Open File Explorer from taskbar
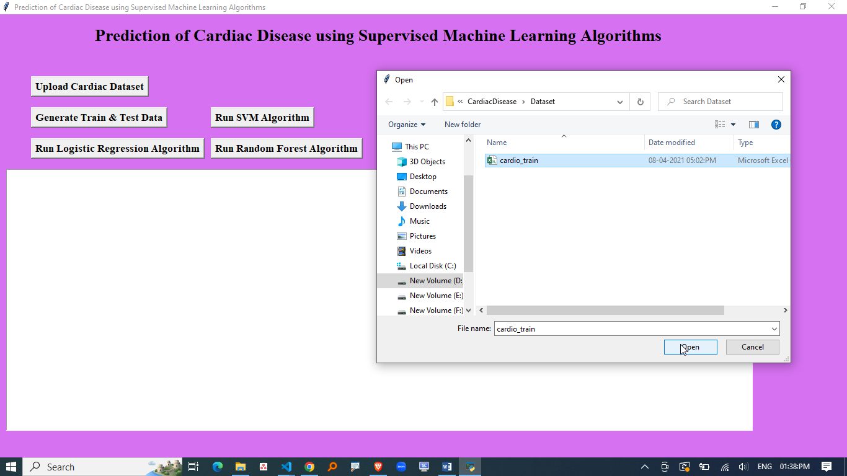847x476 pixels. coord(241,467)
